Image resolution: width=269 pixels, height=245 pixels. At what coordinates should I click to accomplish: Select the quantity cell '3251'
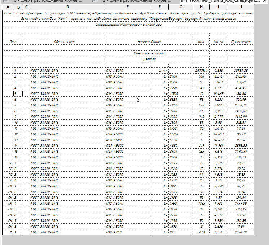(201, 232)
